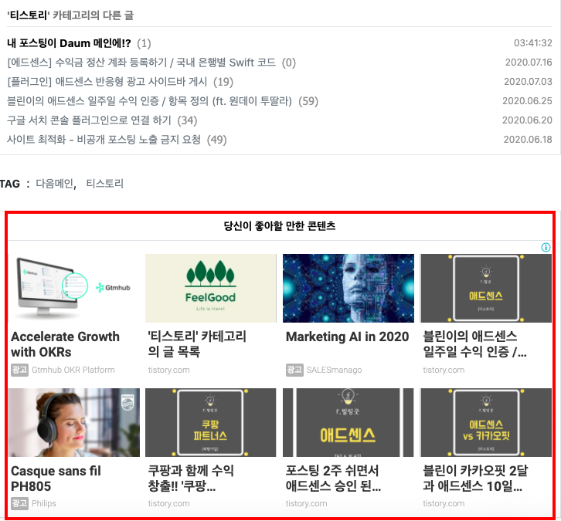This screenshot has width=561, height=521.
Task: Click comment count (59)
Action: (308, 101)
